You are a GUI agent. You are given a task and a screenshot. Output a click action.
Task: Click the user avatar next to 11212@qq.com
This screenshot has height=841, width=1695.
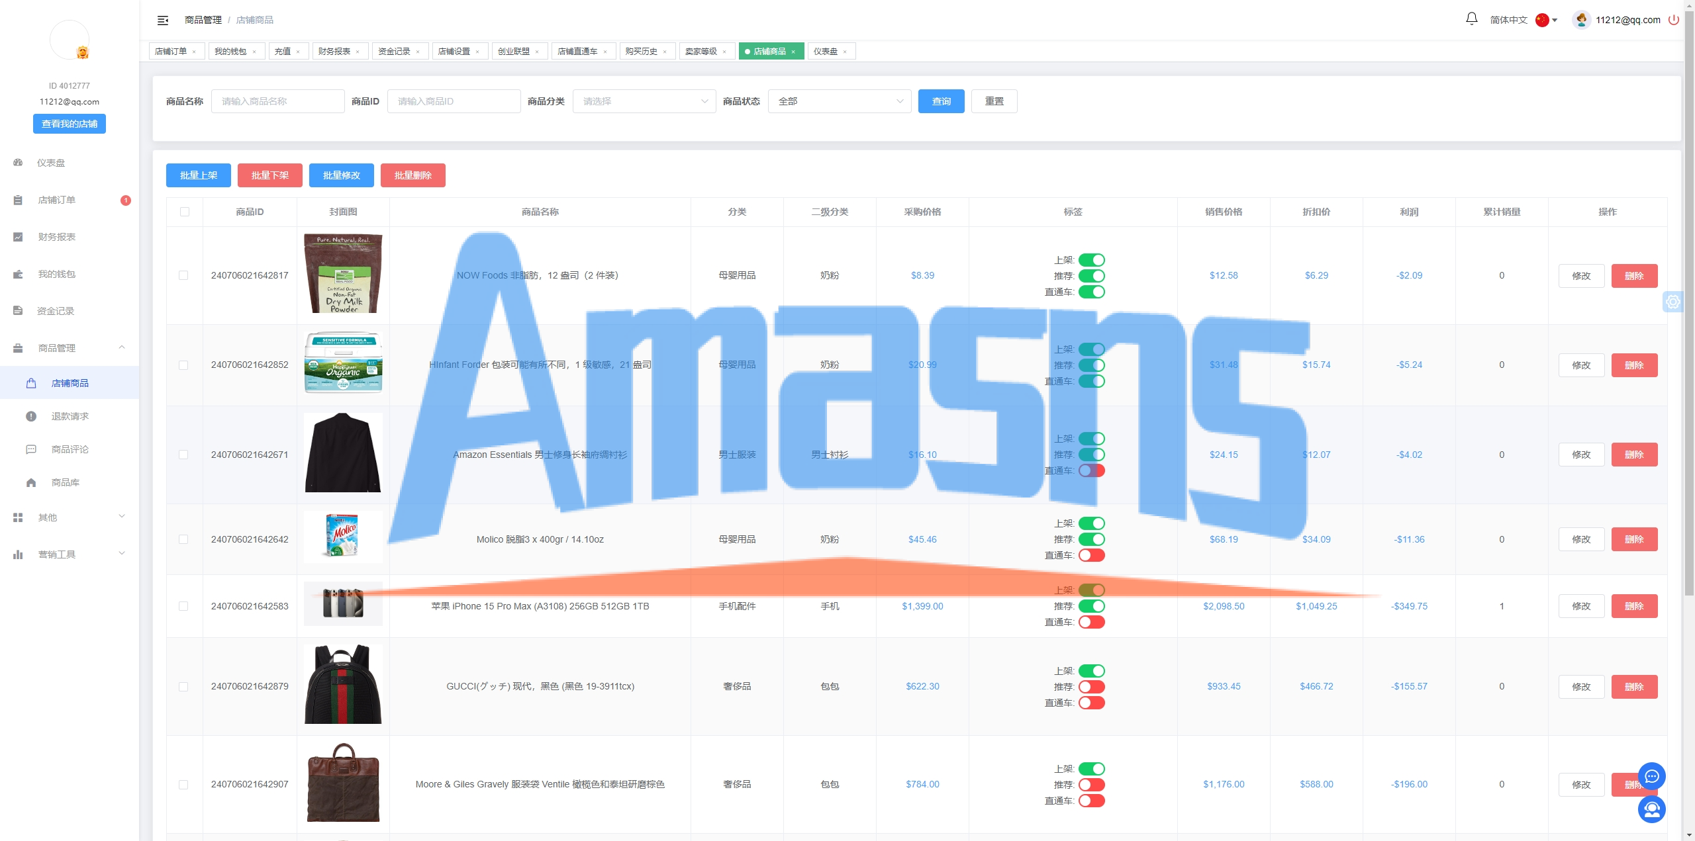click(1582, 20)
